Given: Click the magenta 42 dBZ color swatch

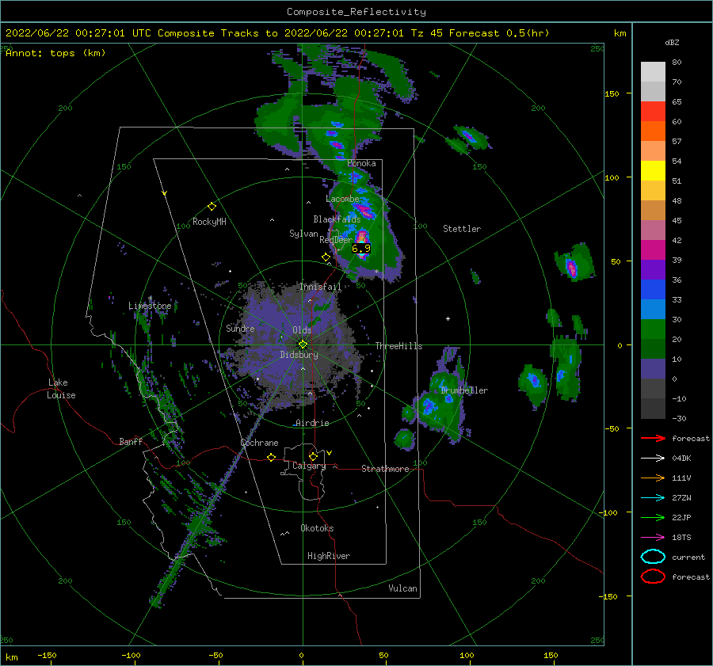Looking at the screenshot, I should (x=653, y=249).
